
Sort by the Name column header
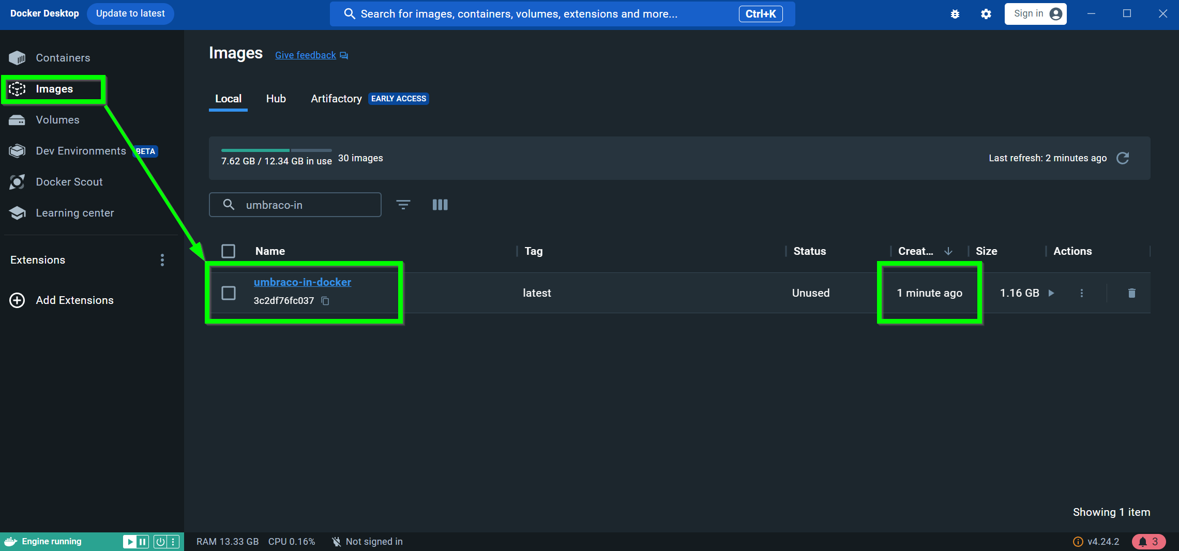click(x=270, y=251)
